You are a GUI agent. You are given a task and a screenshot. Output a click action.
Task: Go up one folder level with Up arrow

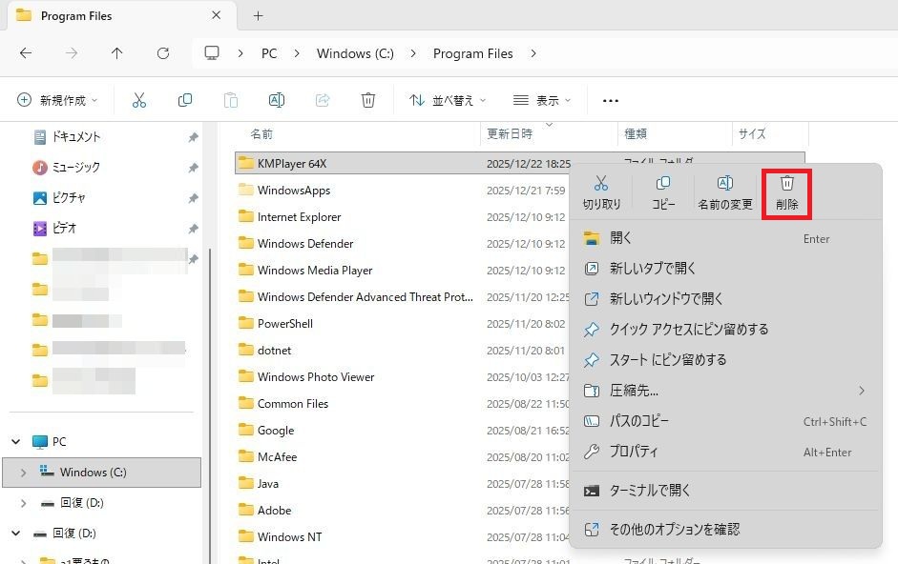[x=117, y=53]
